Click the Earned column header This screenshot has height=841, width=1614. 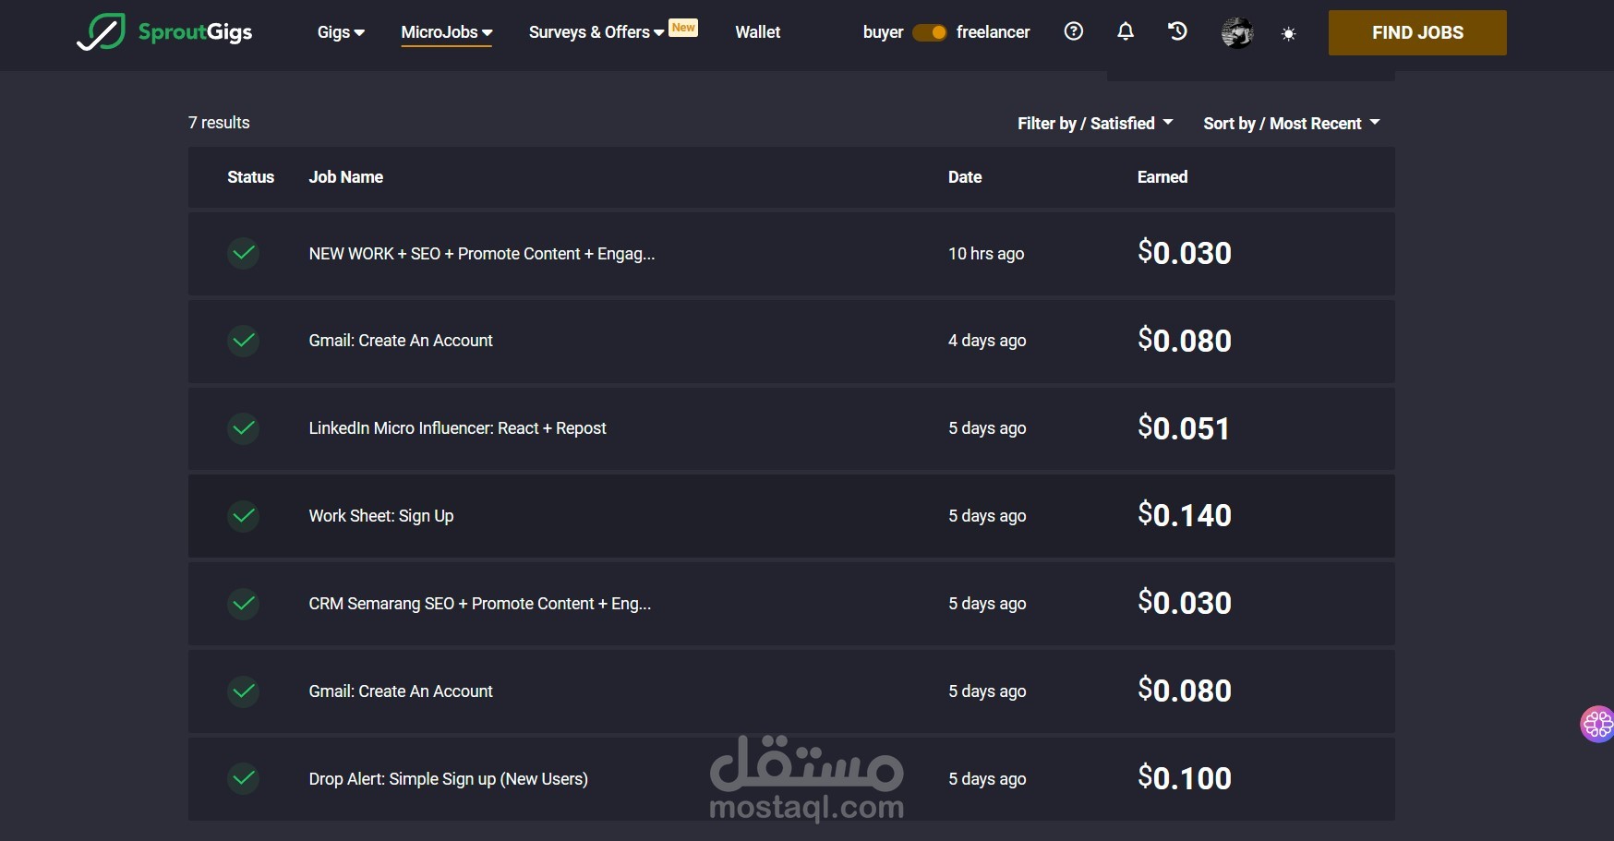click(1162, 177)
